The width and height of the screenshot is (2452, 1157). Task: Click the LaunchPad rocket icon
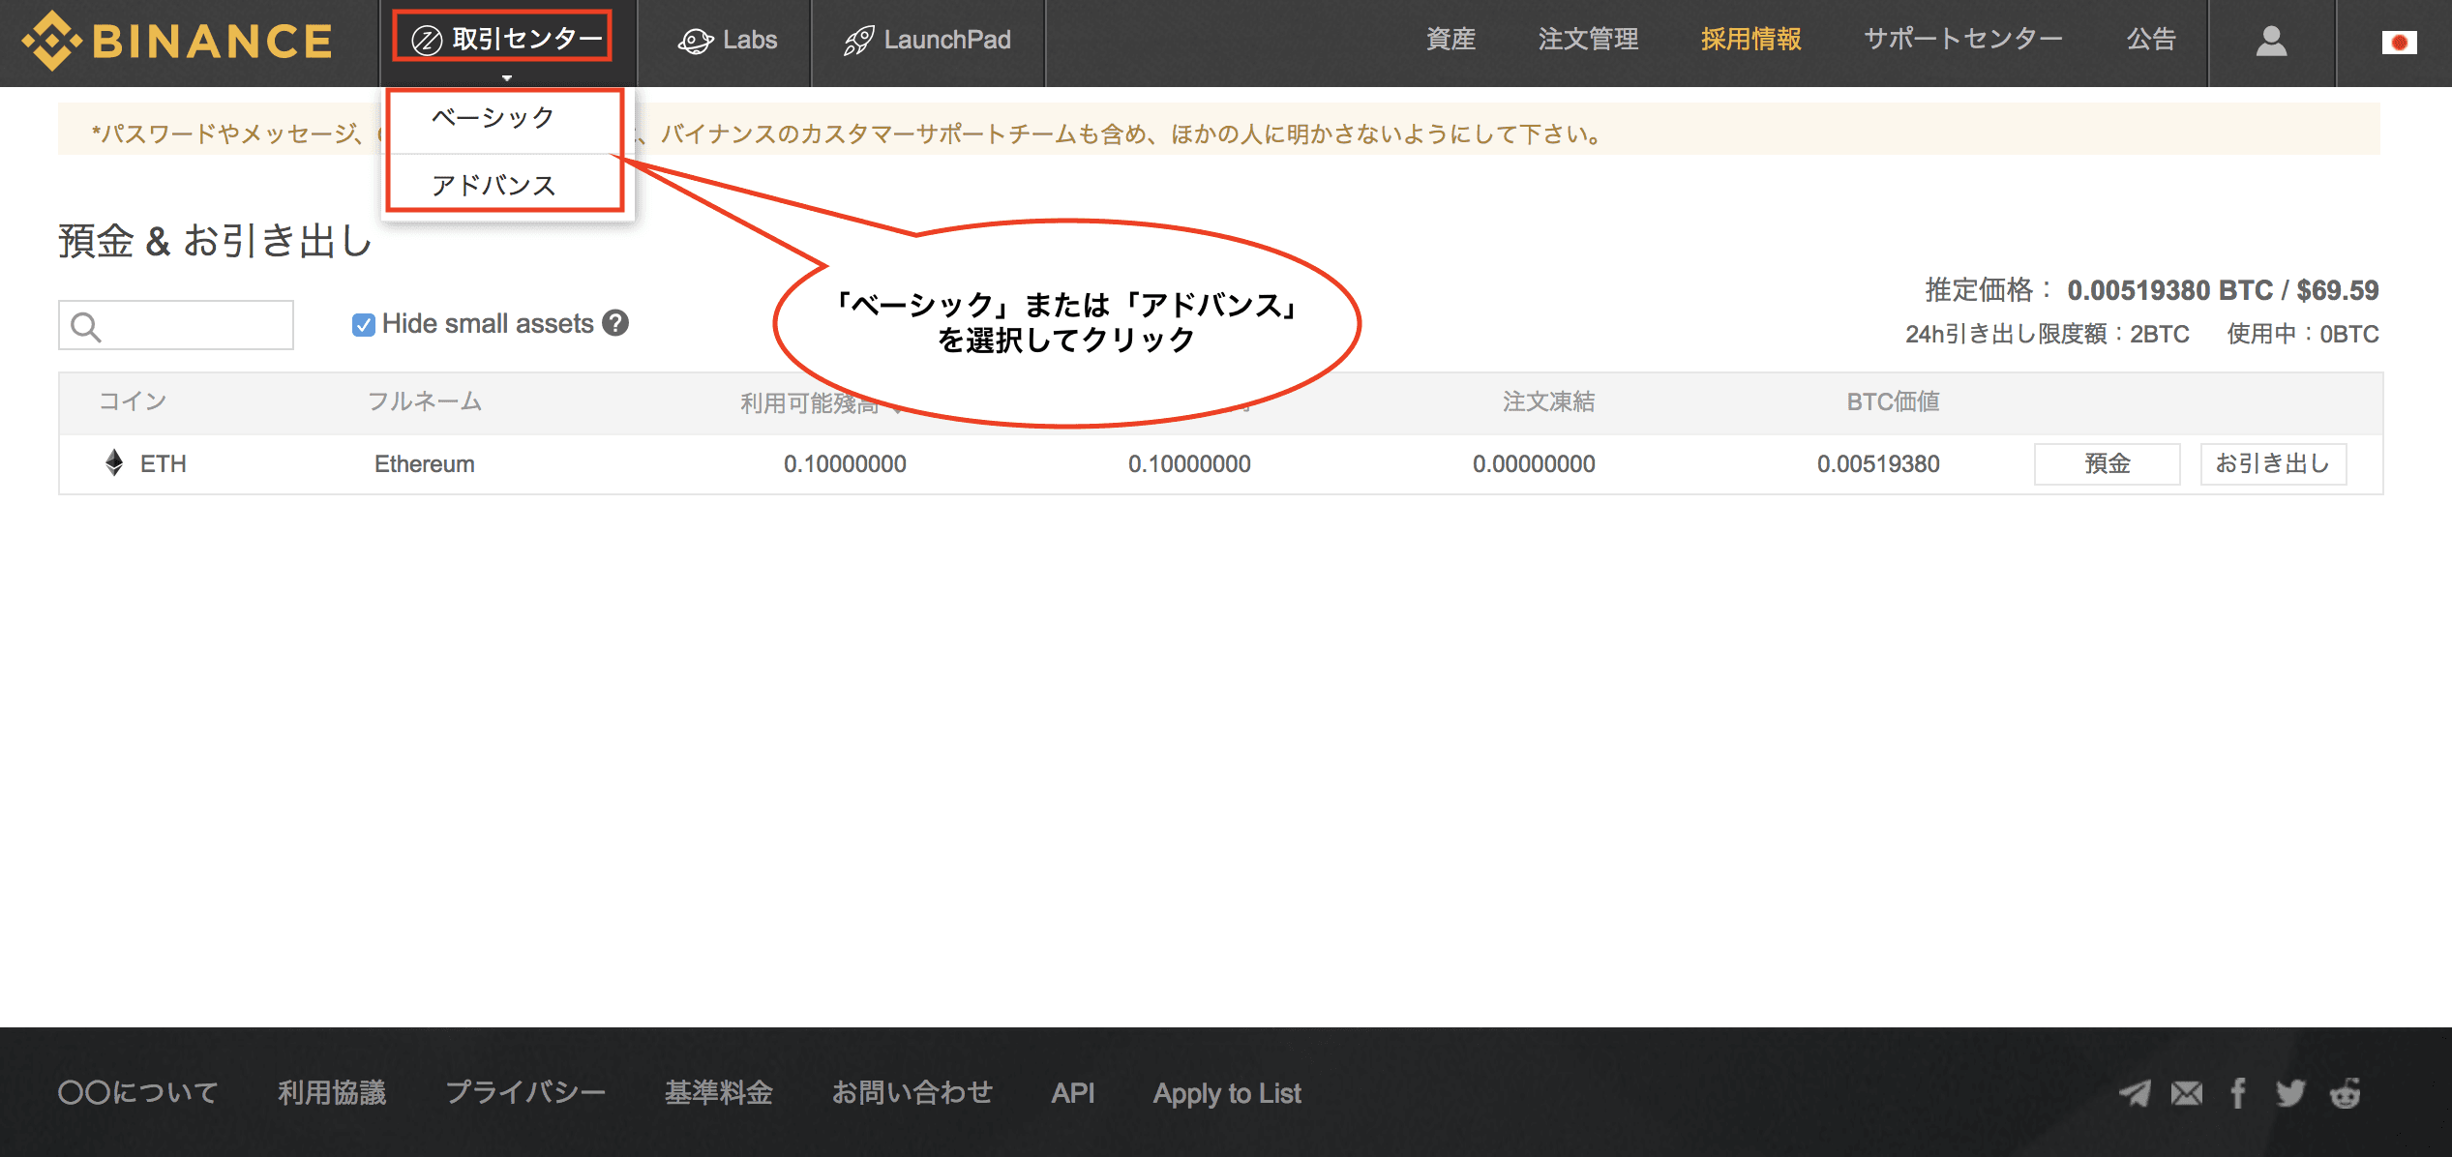[x=858, y=41]
